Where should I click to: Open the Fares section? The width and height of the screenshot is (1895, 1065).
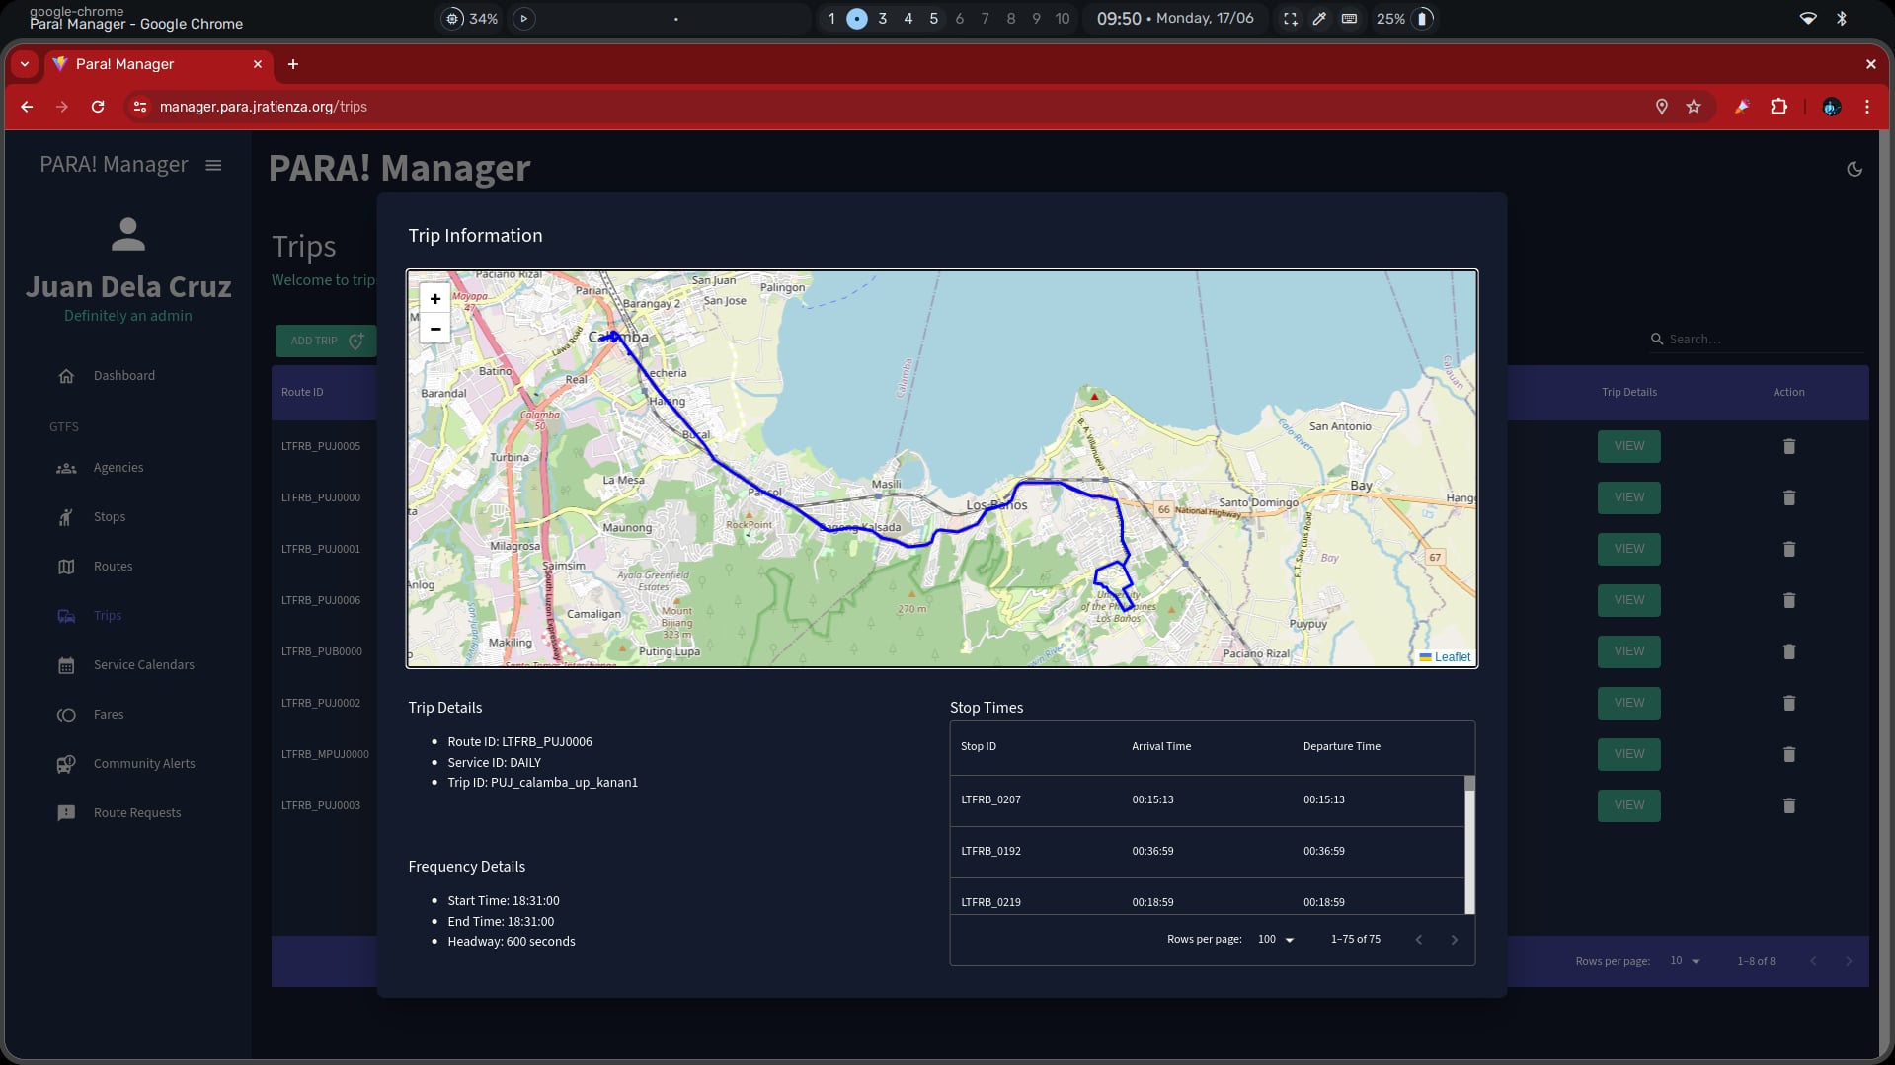pyautogui.click(x=109, y=715)
